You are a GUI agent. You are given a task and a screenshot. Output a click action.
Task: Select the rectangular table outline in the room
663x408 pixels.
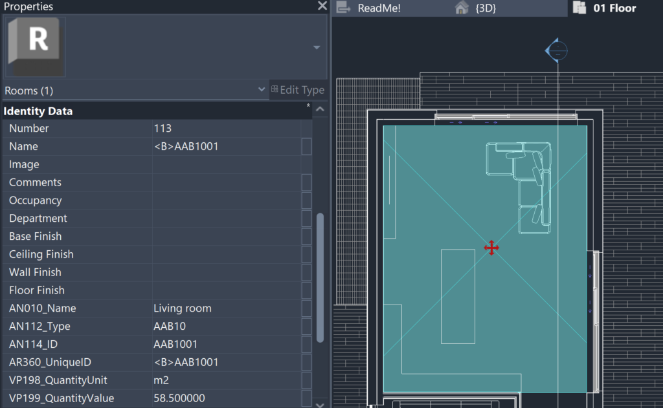458,296
